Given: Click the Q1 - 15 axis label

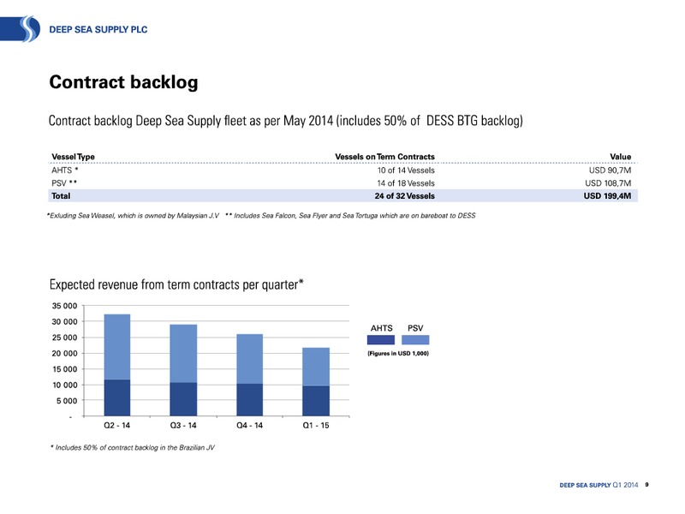Looking at the screenshot, I should (316, 425).
